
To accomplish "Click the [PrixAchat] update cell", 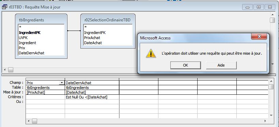I will [x=45, y=92].
